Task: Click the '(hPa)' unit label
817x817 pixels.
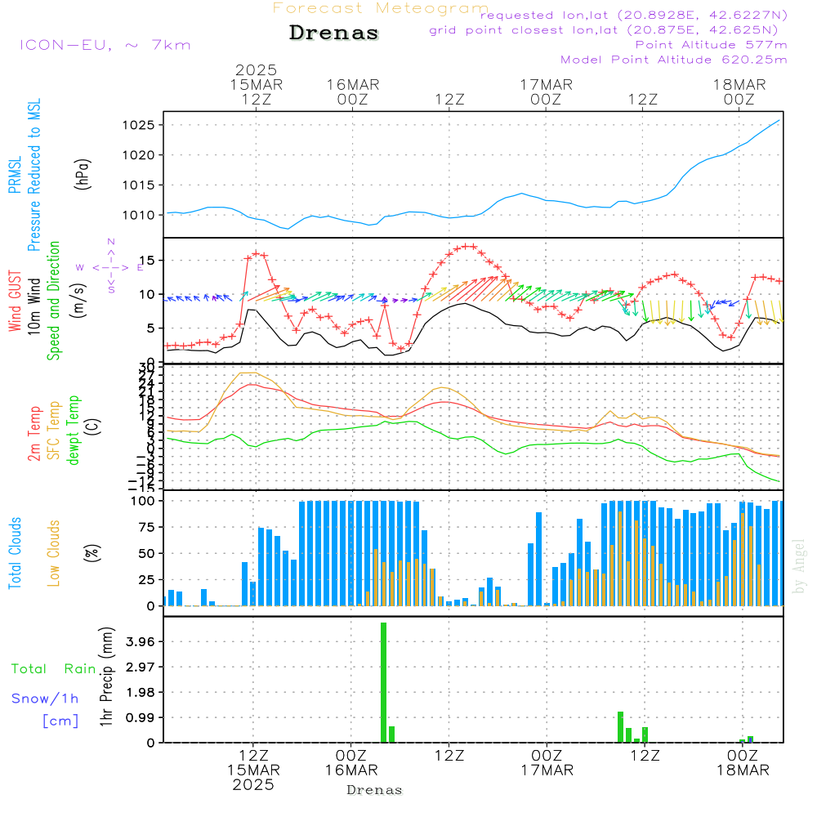Action: (83, 174)
